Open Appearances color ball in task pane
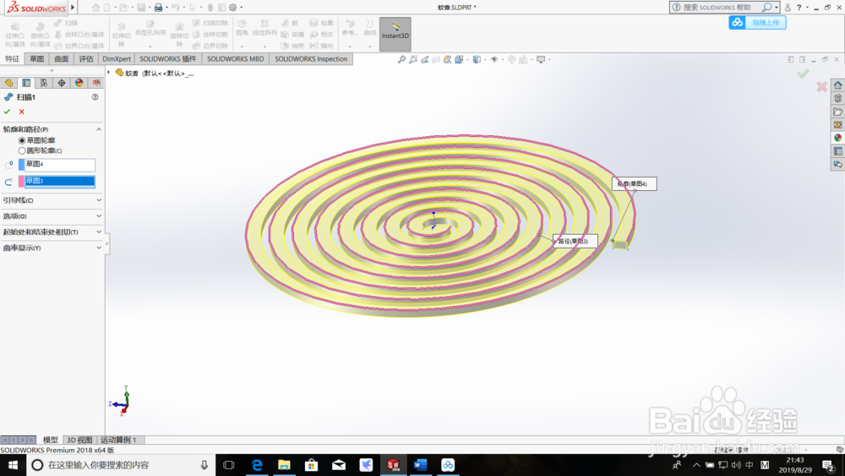 838,138
